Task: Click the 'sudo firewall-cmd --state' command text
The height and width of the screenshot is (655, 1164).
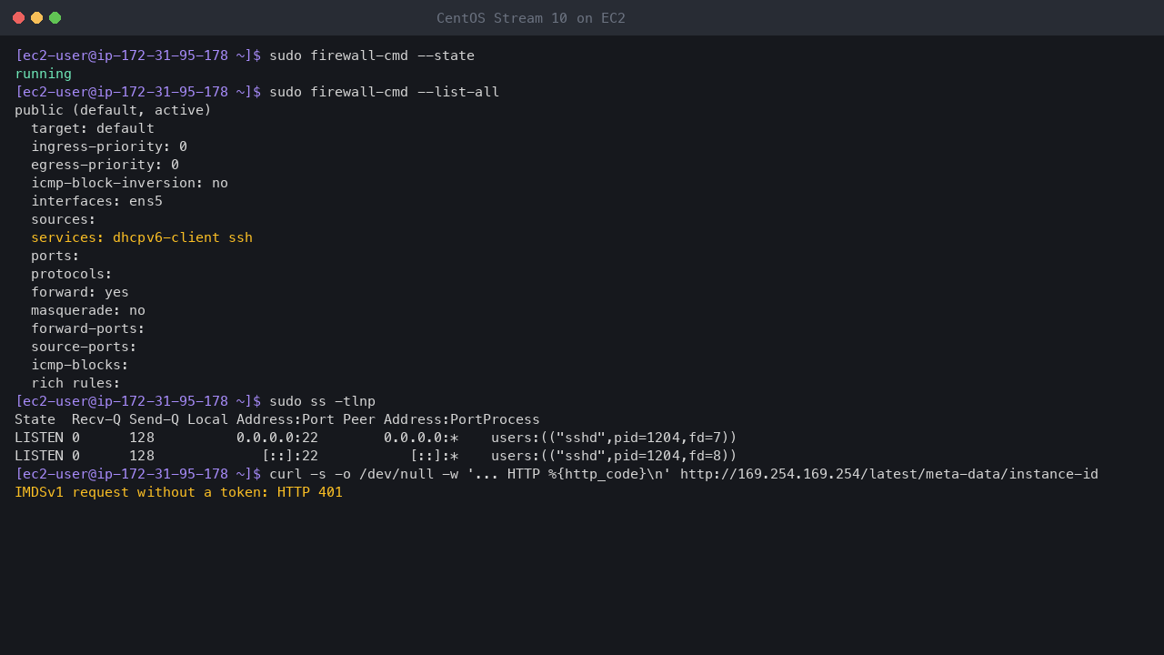Action: click(x=372, y=55)
